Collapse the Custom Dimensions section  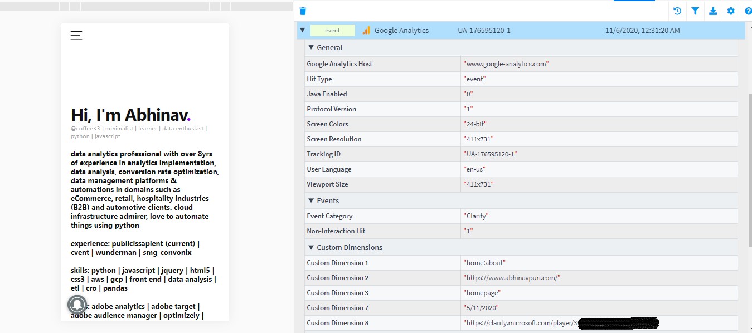click(311, 248)
